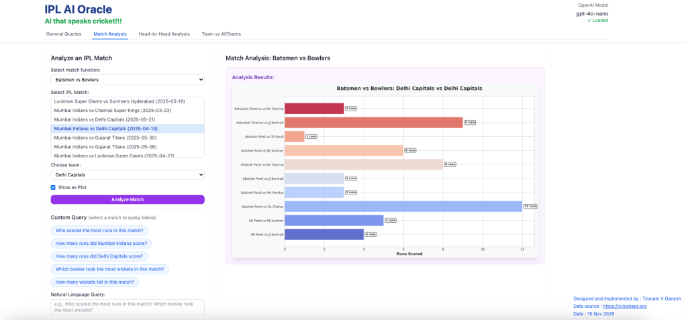Click 'How many runs did Mumbai Indians score?'
Screen dimensions: 686x320
pos(101,244)
